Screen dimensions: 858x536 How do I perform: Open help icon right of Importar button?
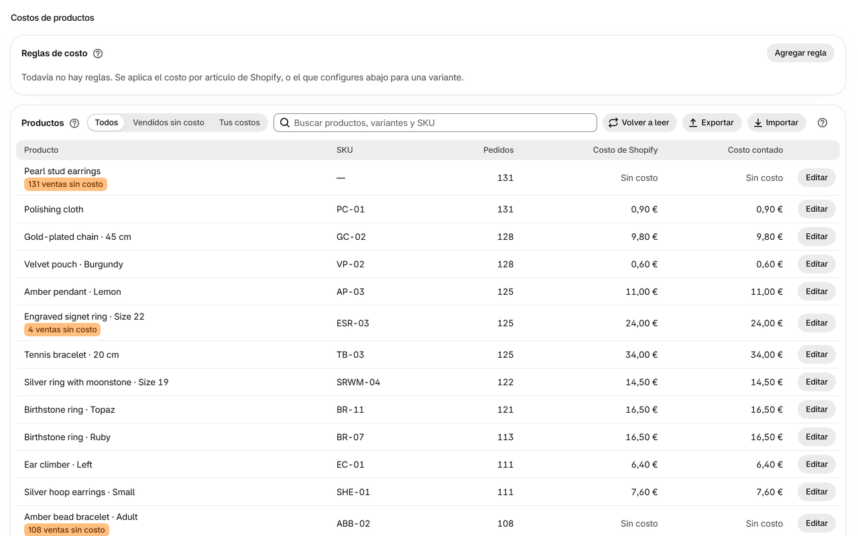click(822, 123)
